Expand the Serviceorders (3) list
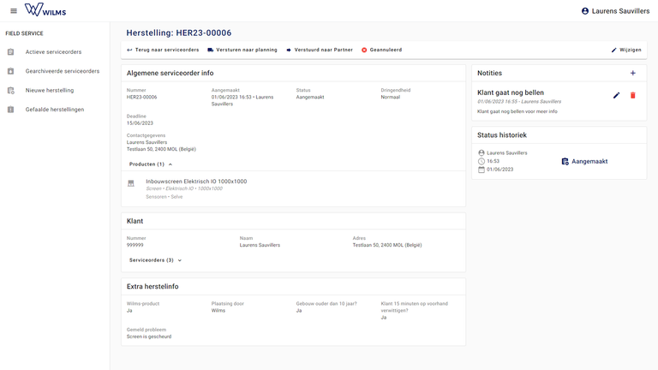 [x=156, y=260]
